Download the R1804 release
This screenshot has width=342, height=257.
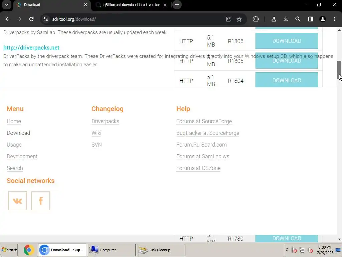(x=287, y=80)
